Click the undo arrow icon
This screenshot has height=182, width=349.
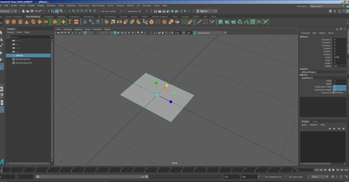tap(36, 11)
